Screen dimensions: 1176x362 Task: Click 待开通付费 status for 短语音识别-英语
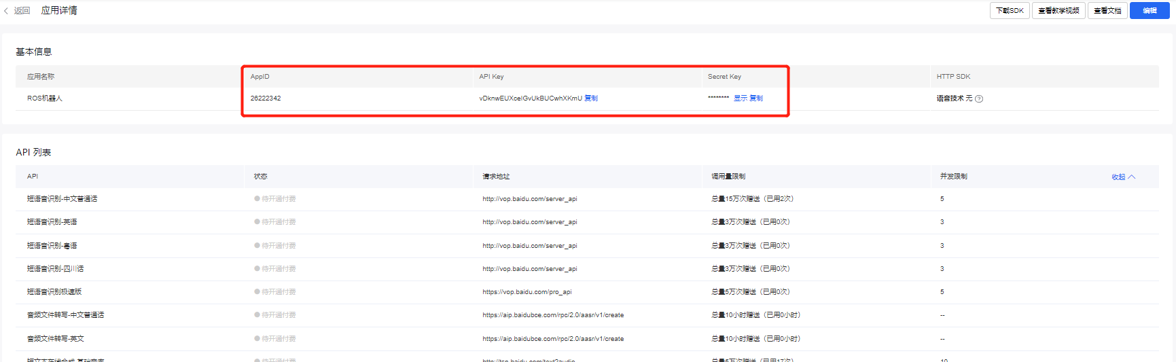pyautogui.click(x=278, y=222)
